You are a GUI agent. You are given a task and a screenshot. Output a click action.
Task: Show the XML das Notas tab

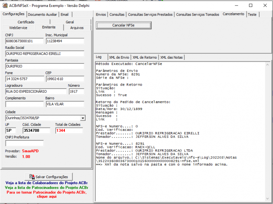[x=171, y=57]
